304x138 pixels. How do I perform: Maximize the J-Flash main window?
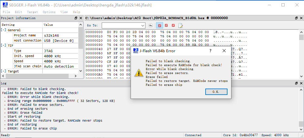point(283,5)
